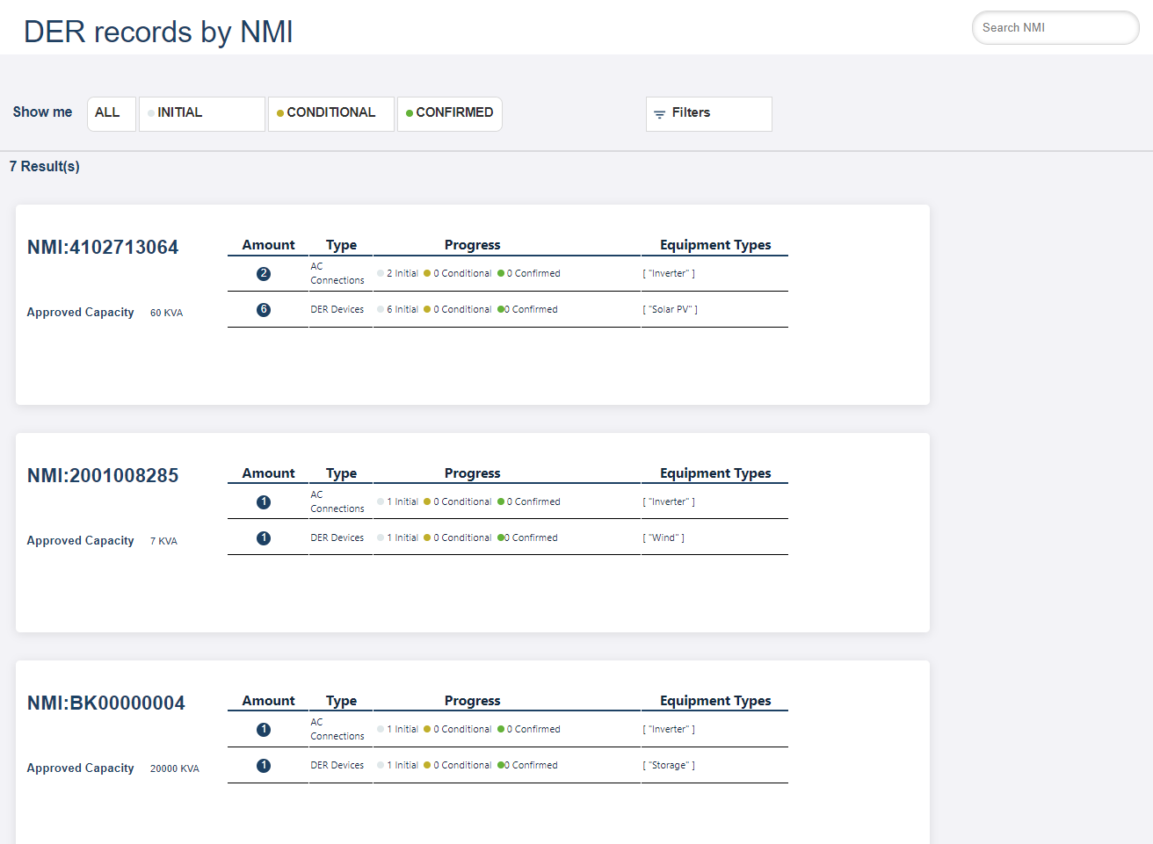Image resolution: width=1153 pixels, height=844 pixels.
Task: Open the Filters dropdown
Action: [x=709, y=114]
